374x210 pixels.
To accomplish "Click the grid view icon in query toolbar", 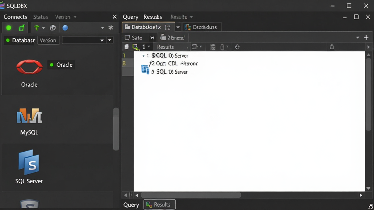I will (213, 47).
